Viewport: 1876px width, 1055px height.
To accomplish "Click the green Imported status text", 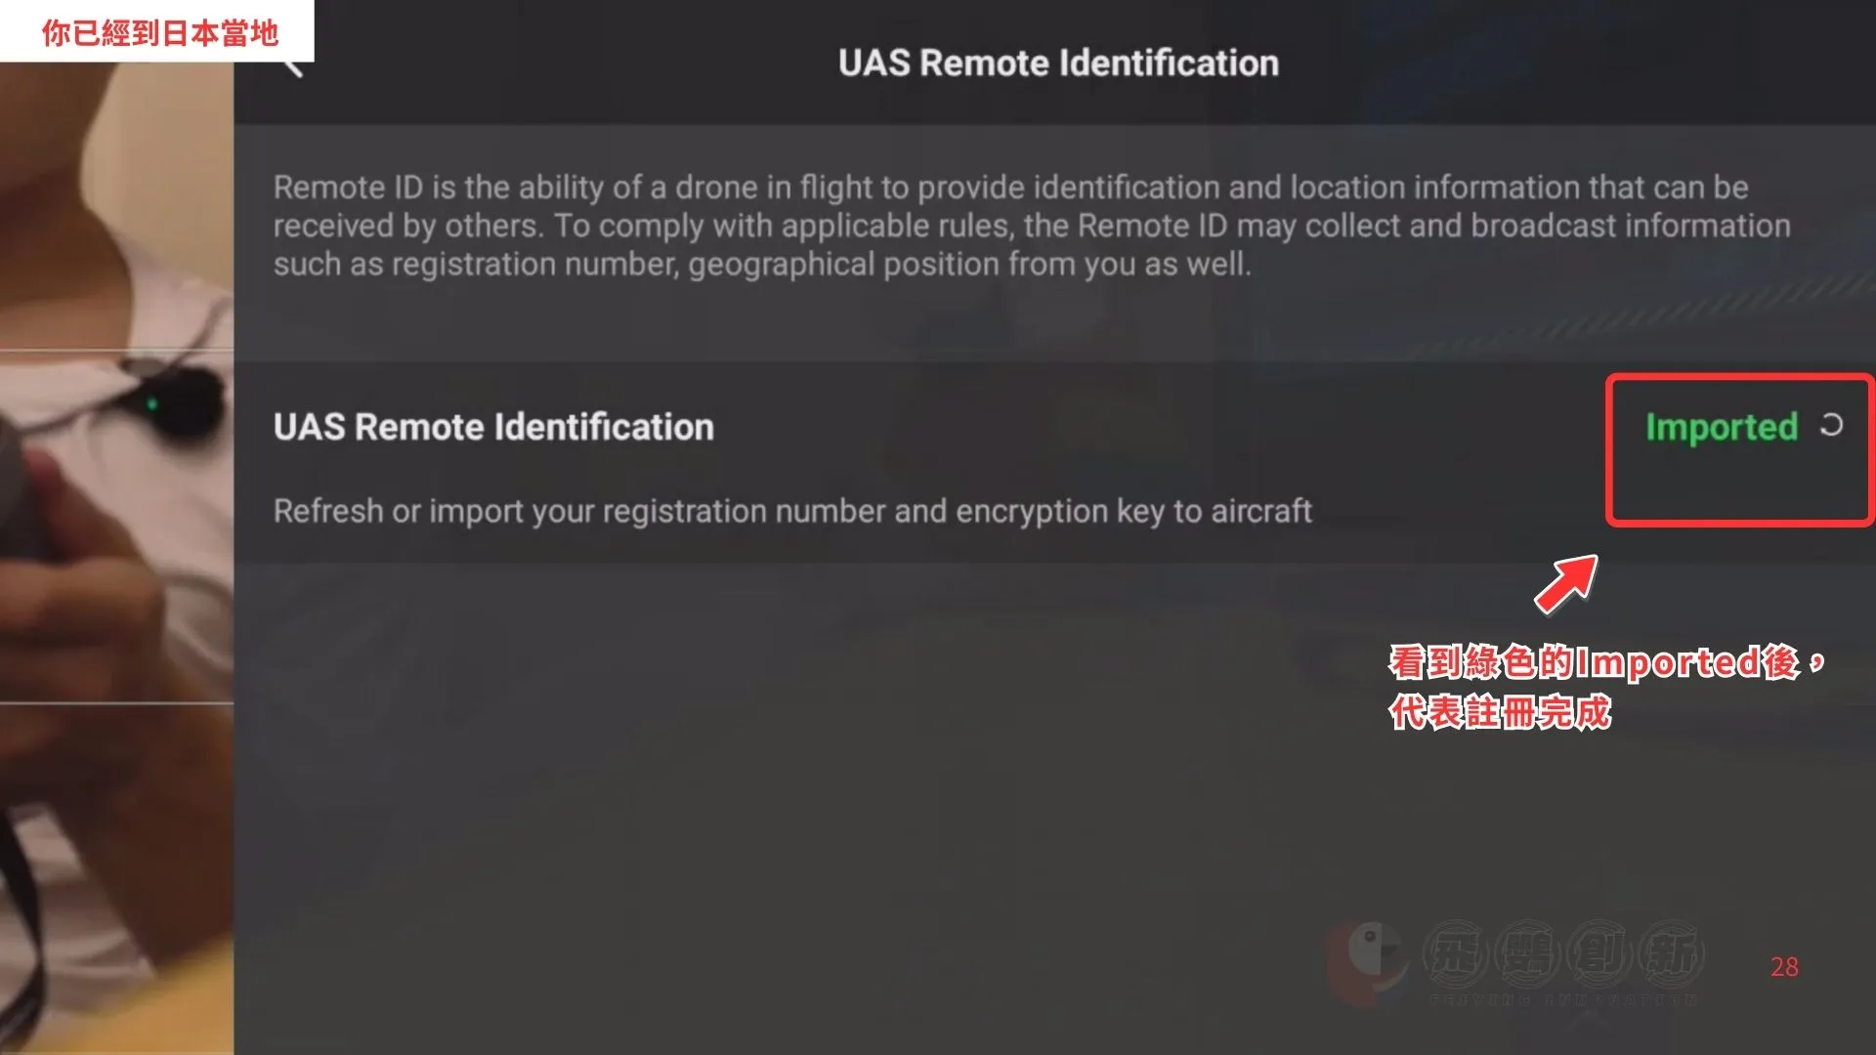I will pos(1721,427).
